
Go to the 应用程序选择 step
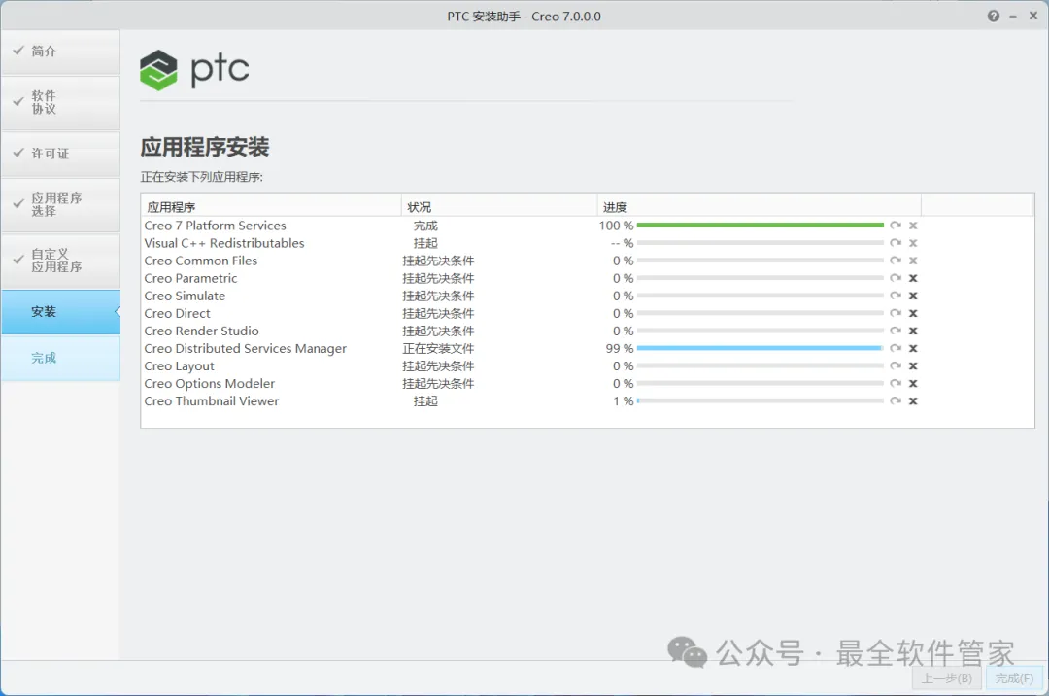coord(61,205)
